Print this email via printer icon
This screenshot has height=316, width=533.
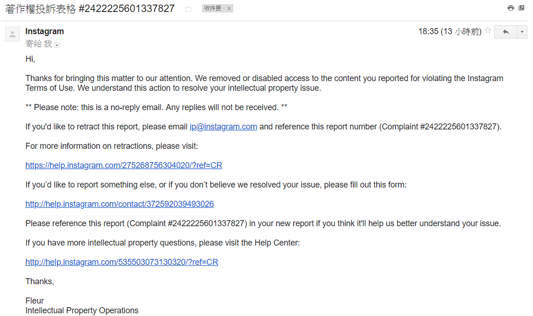pyautogui.click(x=511, y=8)
